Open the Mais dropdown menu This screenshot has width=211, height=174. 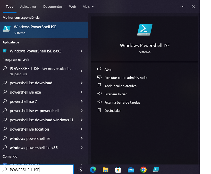88,6
